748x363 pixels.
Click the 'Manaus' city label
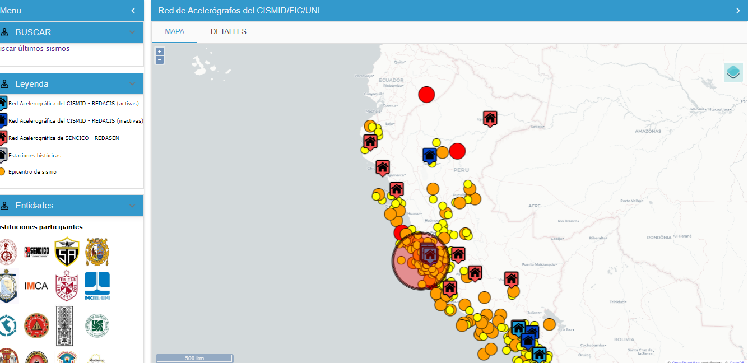[x=698, y=109]
